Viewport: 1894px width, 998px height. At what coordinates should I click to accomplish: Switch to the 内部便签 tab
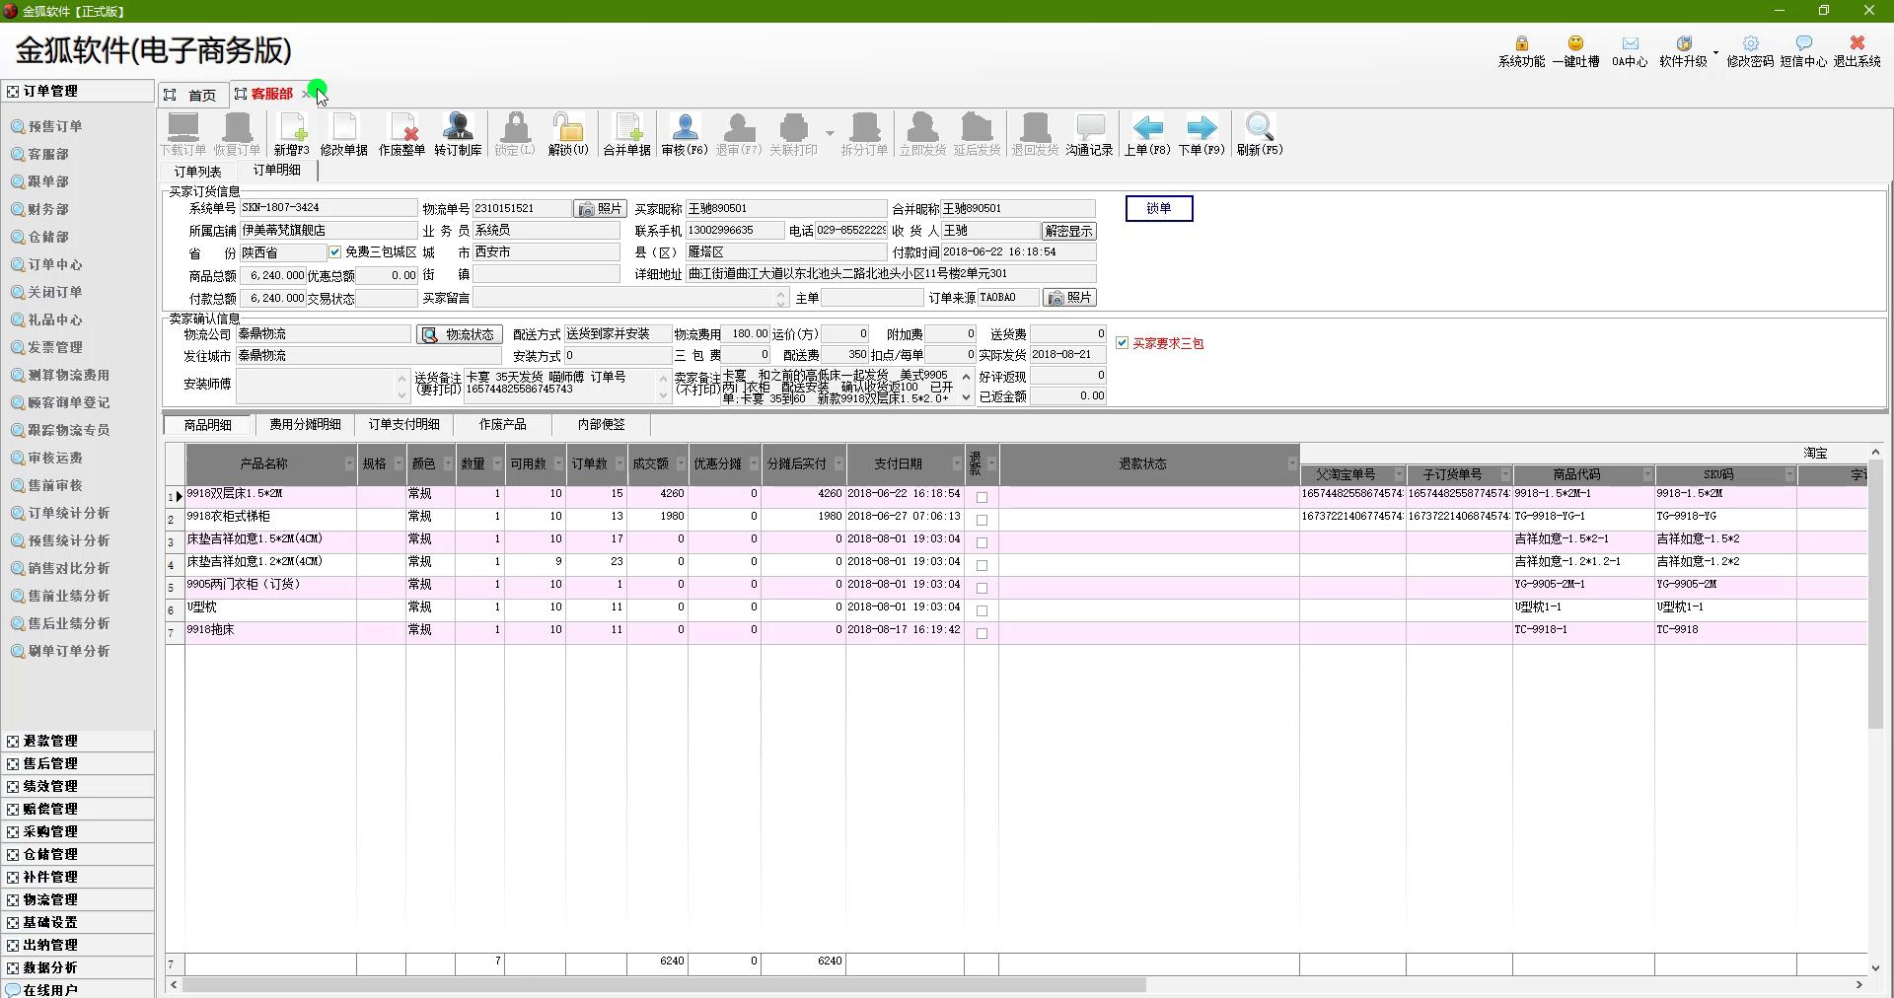[x=601, y=424]
